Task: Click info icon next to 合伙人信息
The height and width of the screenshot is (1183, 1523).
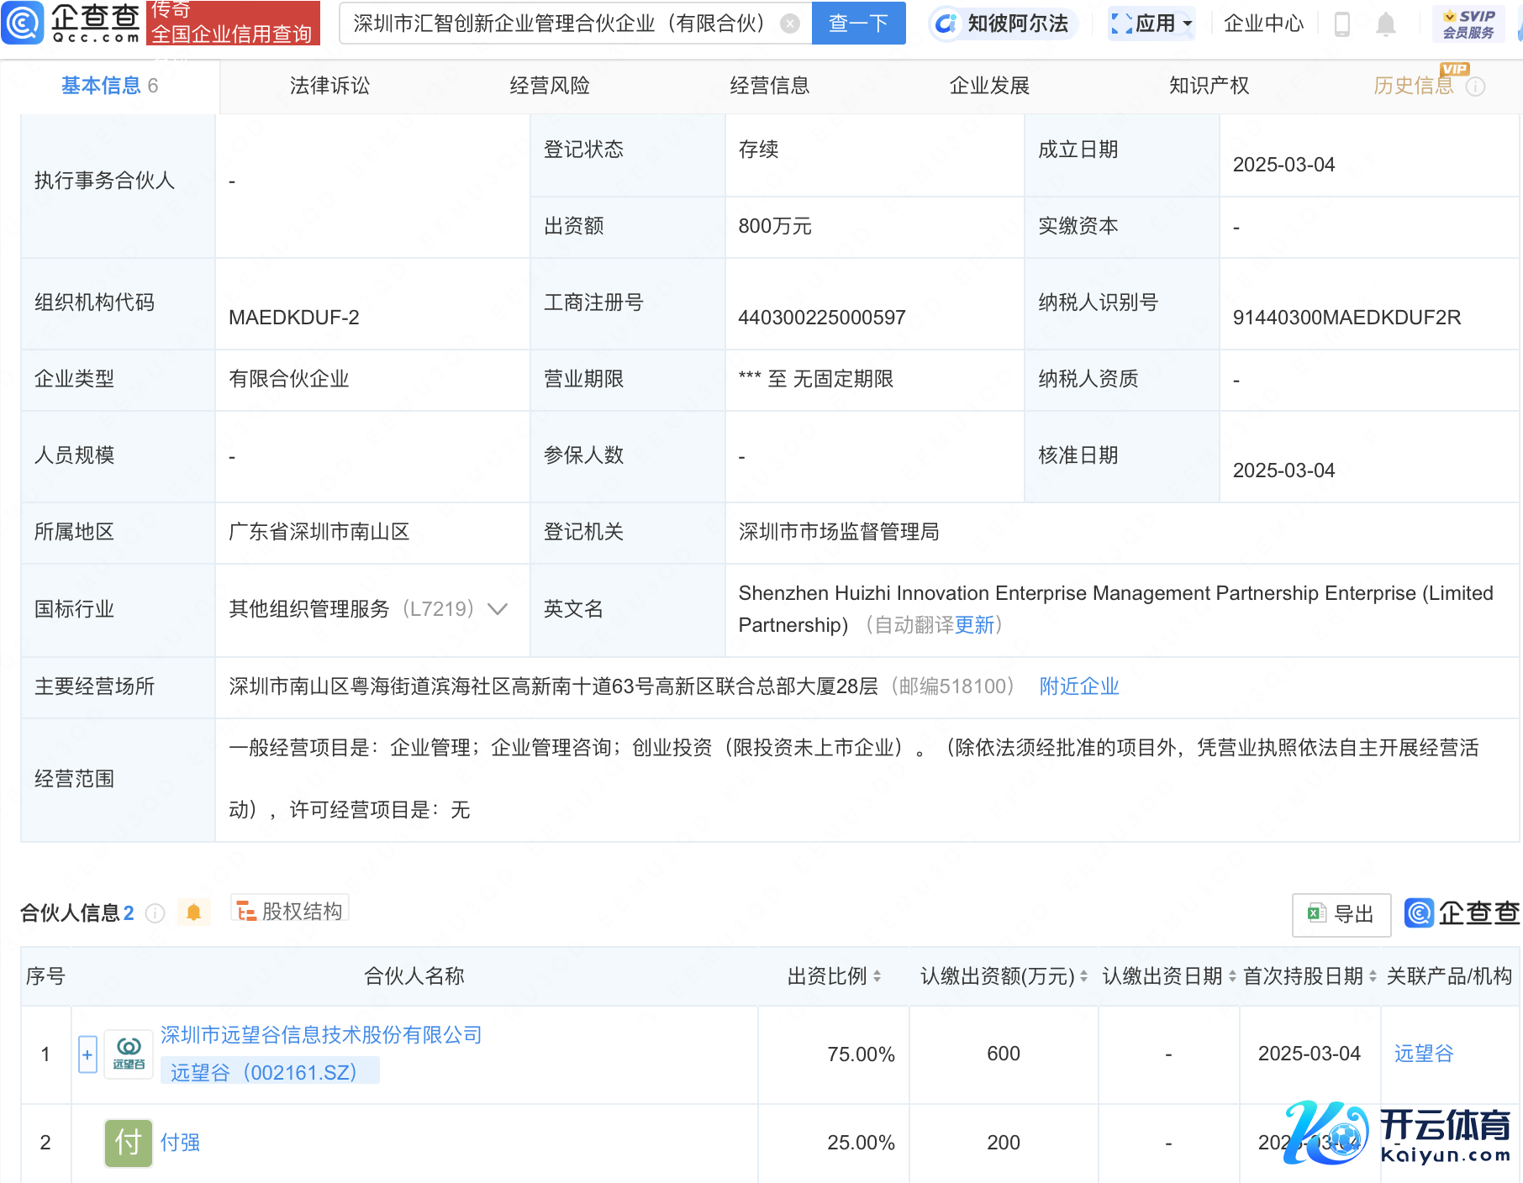Action: pyautogui.click(x=155, y=913)
